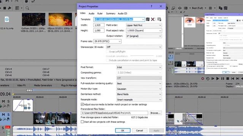Viewport: 243px width, 136px height.
Task: Close the Project Properties dialog
Action: coord(161,6)
